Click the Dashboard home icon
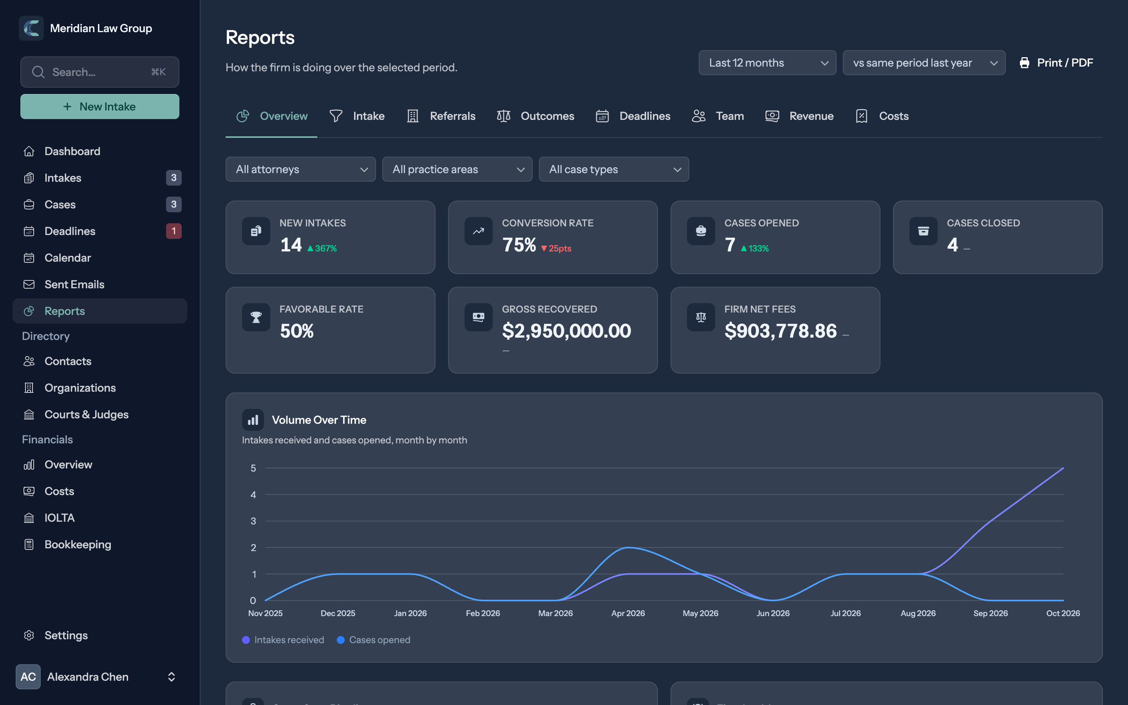The height and width of the screenshot is (705, 1128). point(29,152)
